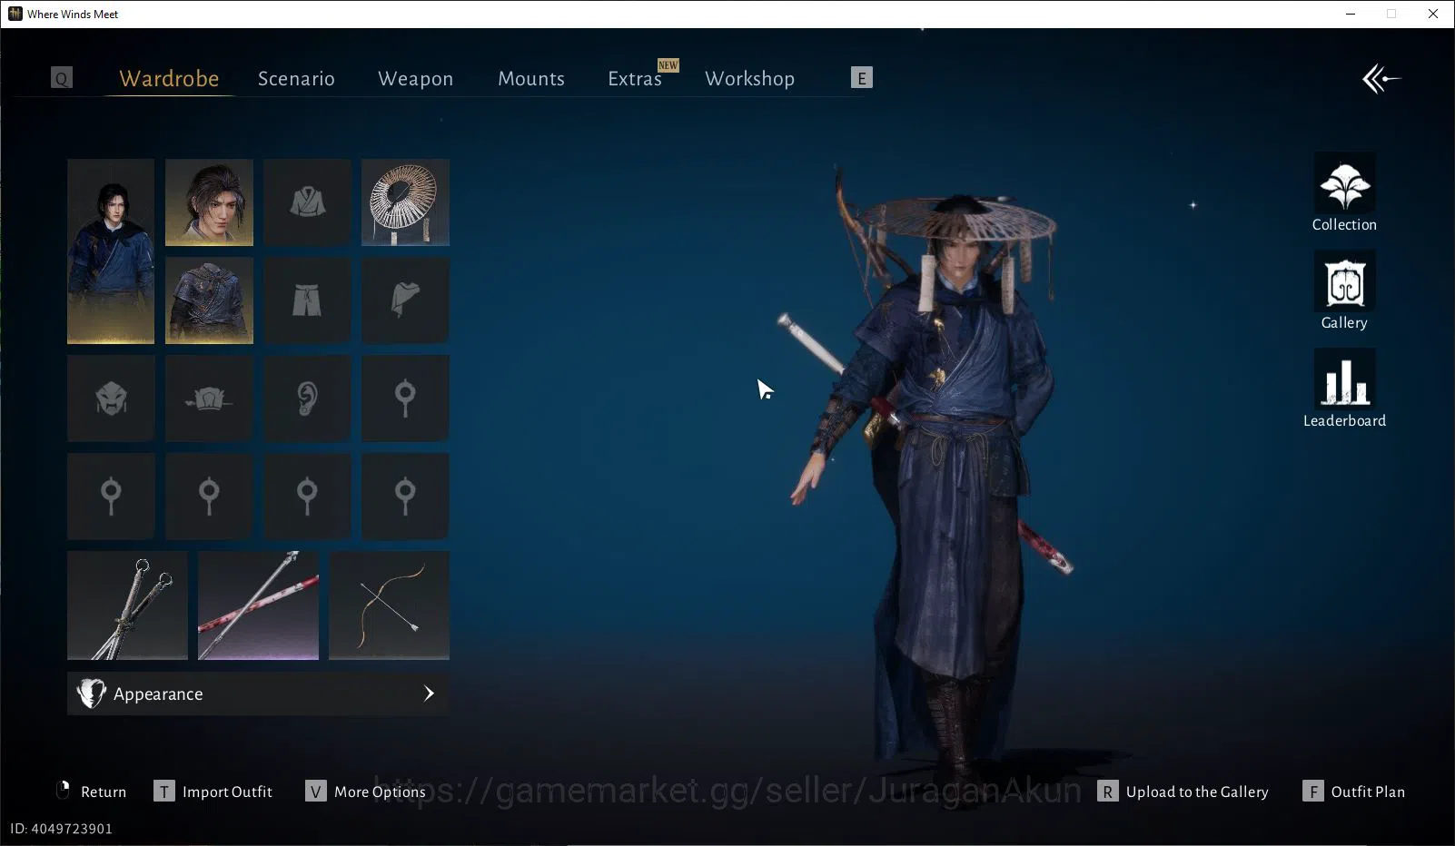The image size is (1455, 846).
Task: Open the pendant slot beside the ear slot
Action: (405, 398)
